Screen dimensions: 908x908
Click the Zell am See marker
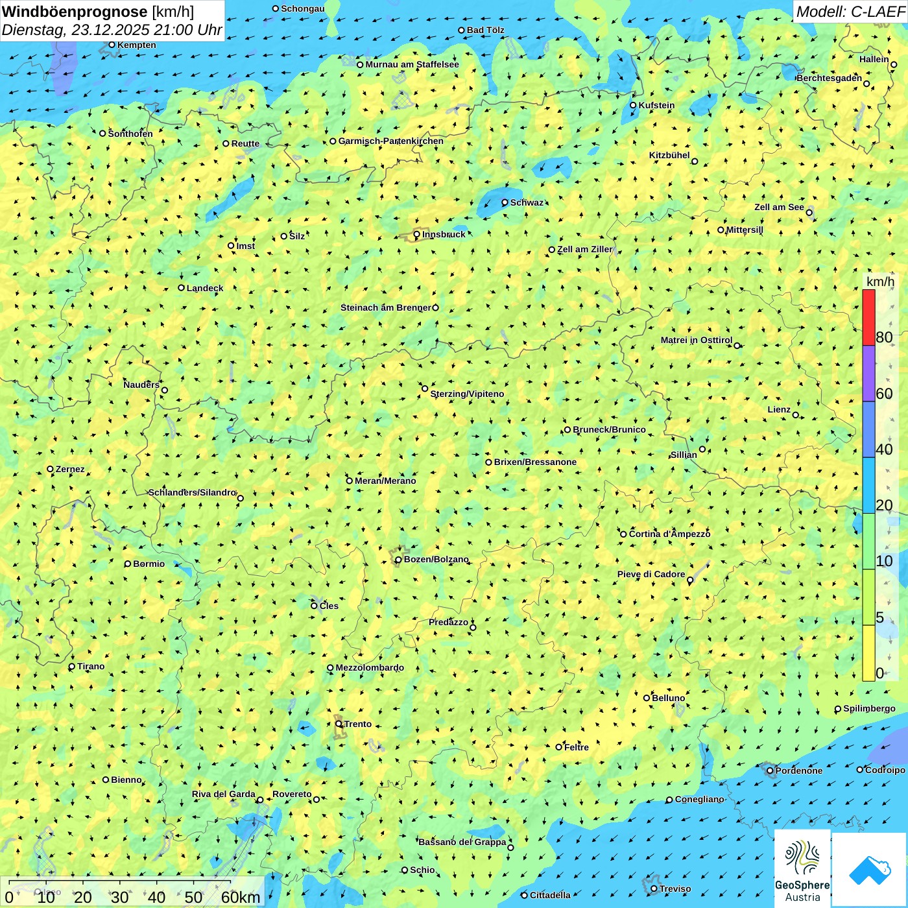pos(809,212)
